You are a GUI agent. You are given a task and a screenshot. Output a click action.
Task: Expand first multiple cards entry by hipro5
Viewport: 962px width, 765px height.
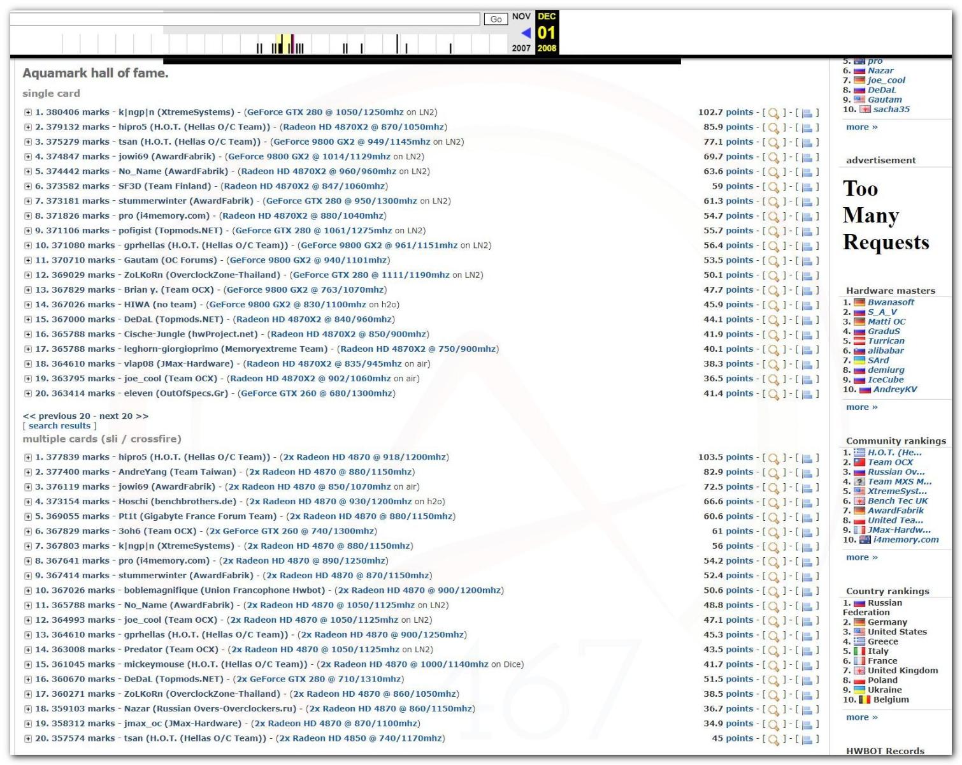[x=28, y=457]
